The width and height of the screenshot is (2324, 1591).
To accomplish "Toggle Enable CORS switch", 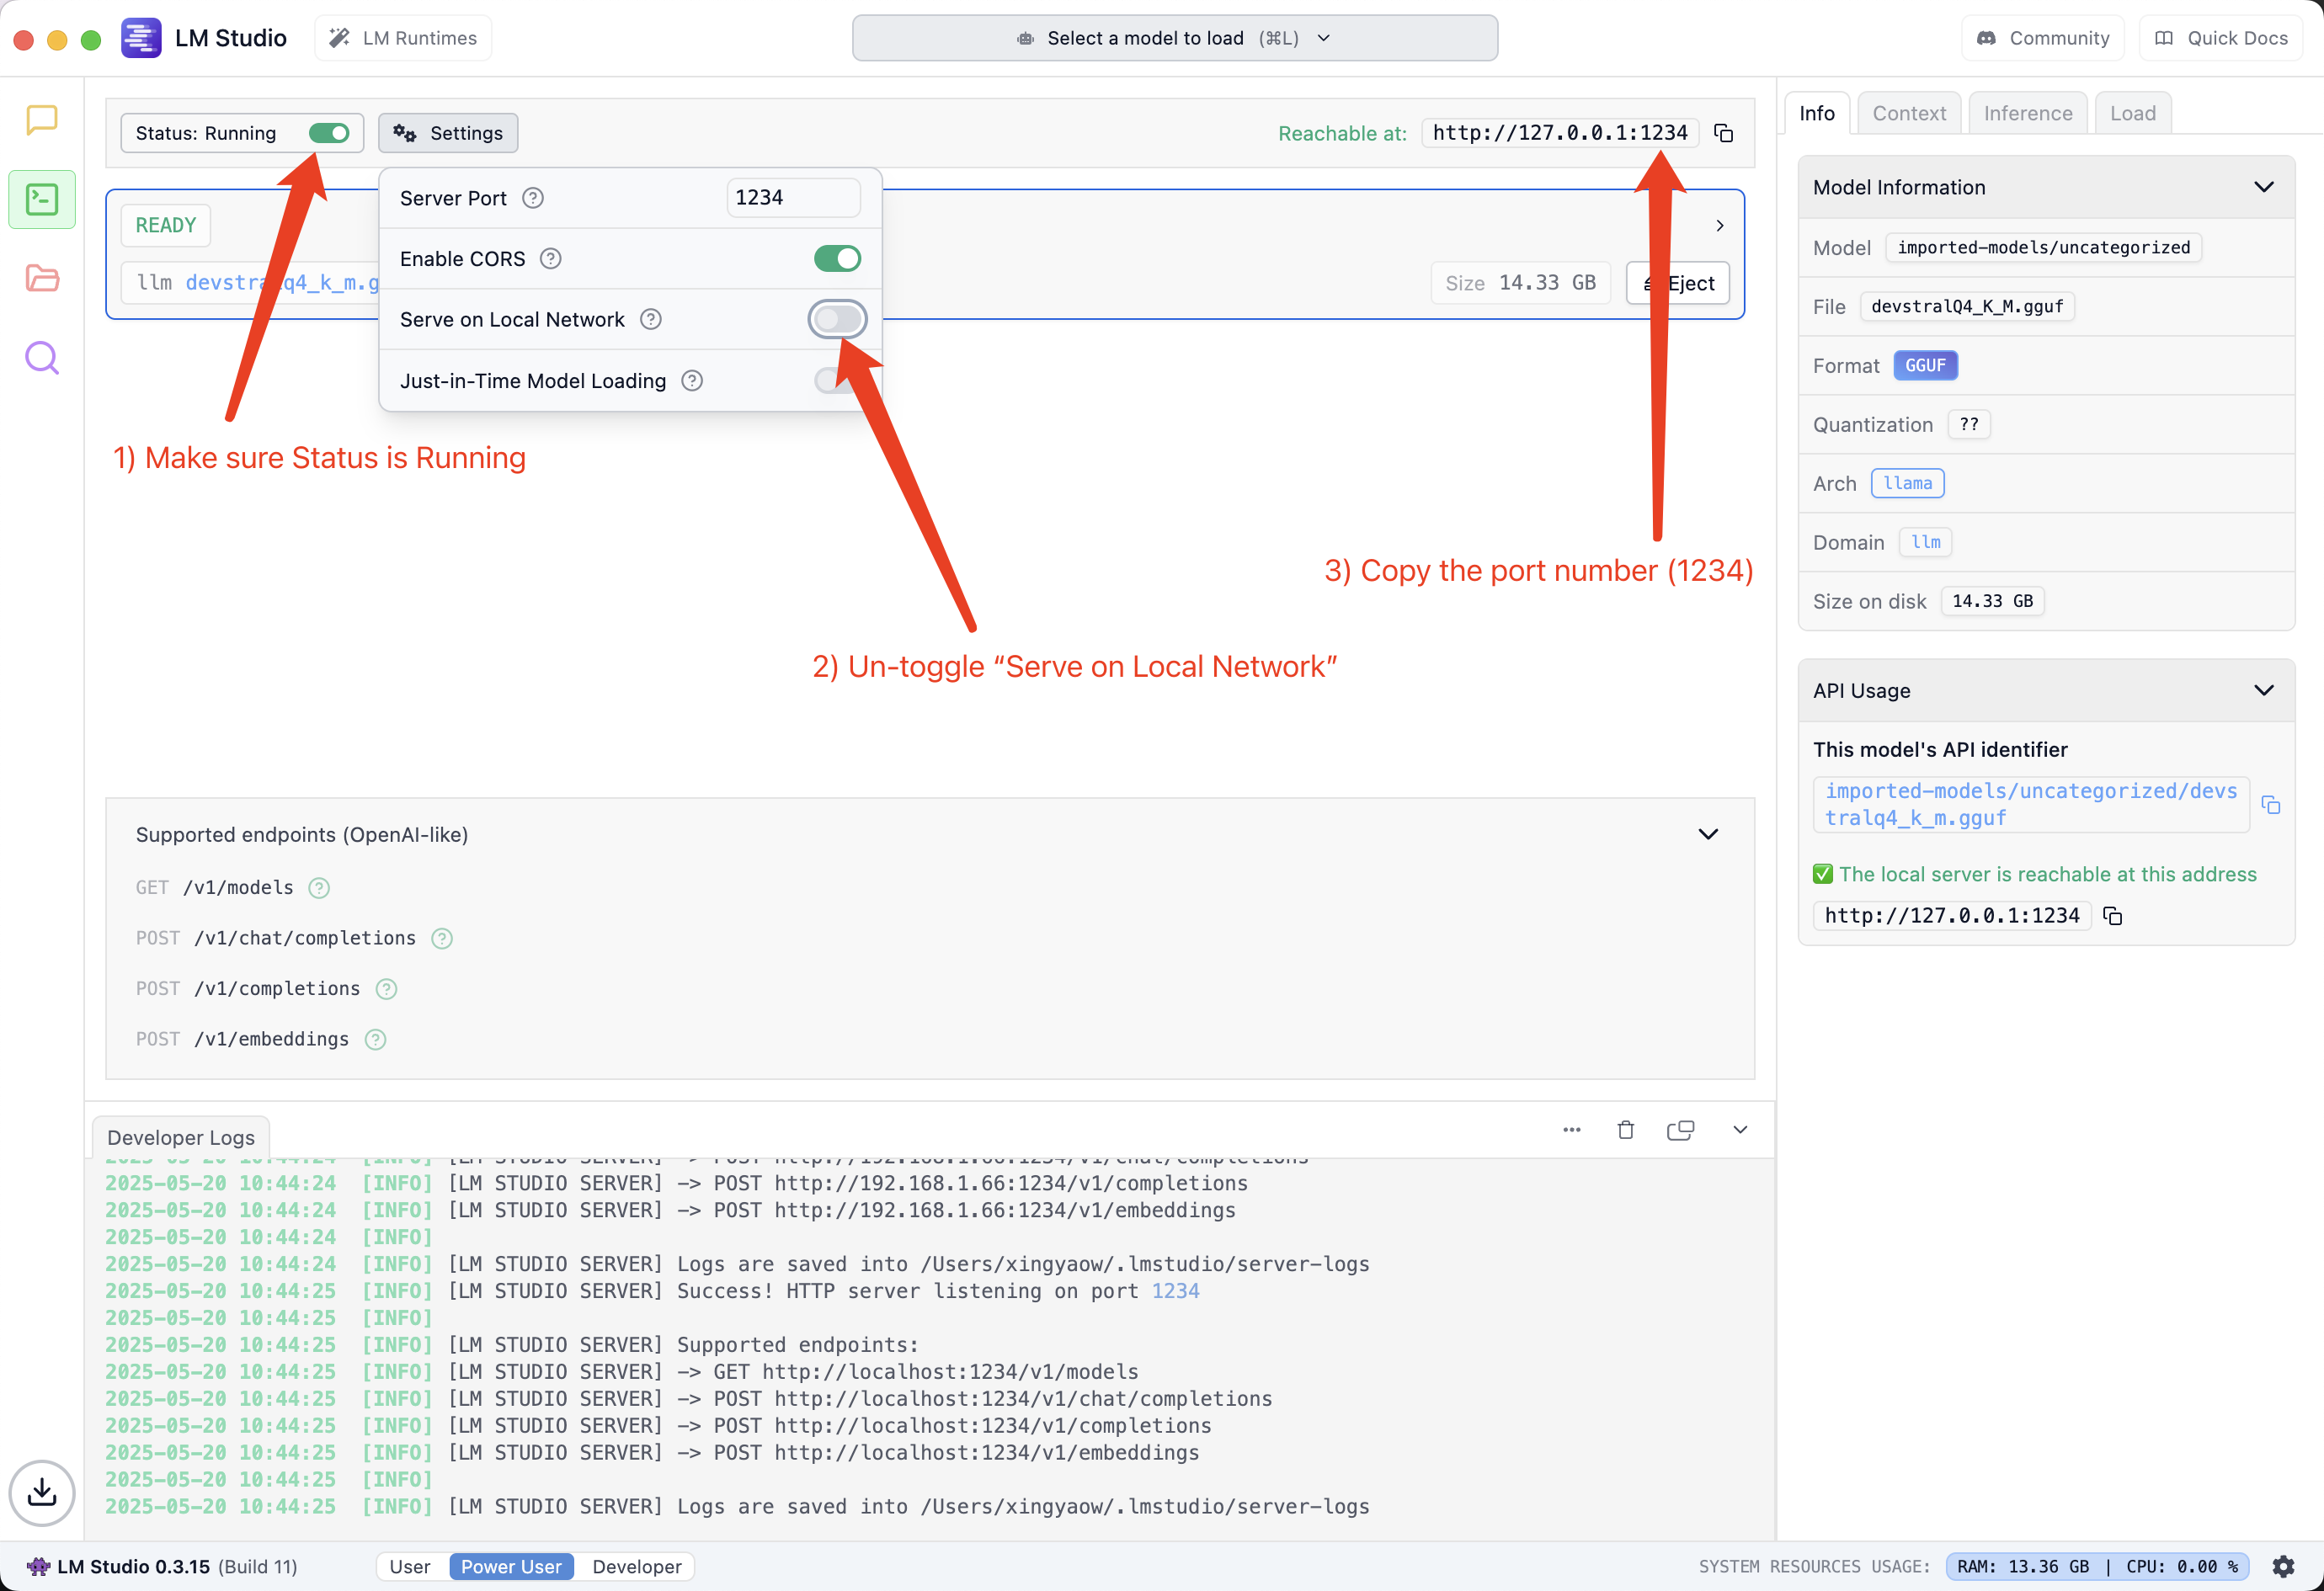I will pyautogui.click(x=837, y=259).
